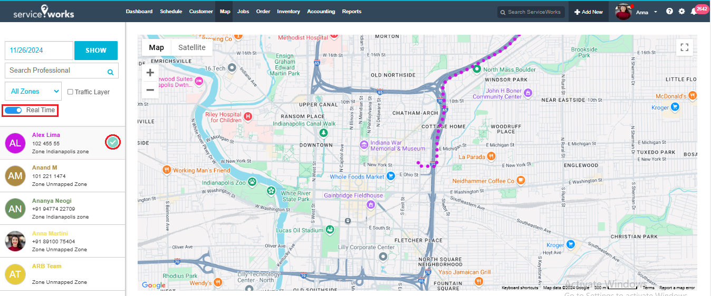The height and width of the screenshot is (296, 711).
Task: Click Anna Martini's profile photo
Action: pos(15,241)
